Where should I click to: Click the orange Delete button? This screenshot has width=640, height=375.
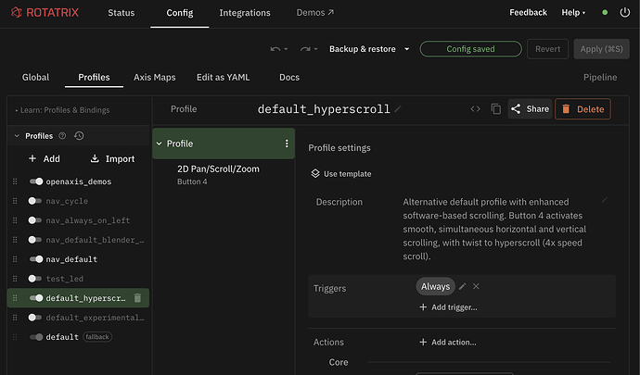point(582,109)
